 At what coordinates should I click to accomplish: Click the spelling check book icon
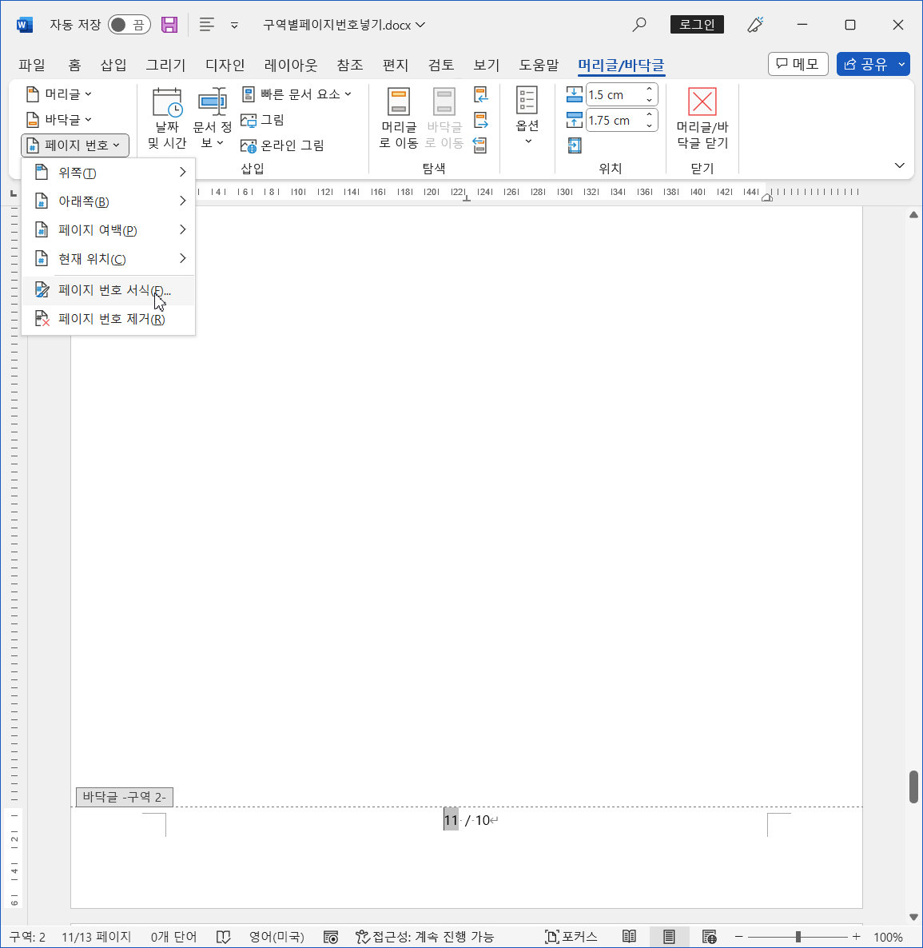pos(223,937)
